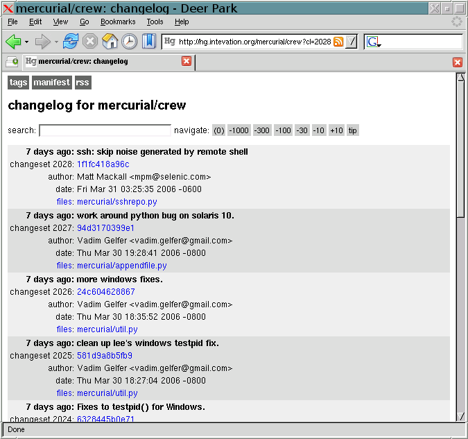Open the Bookmarks menu
468x439 pixels.
coord(118,22)
